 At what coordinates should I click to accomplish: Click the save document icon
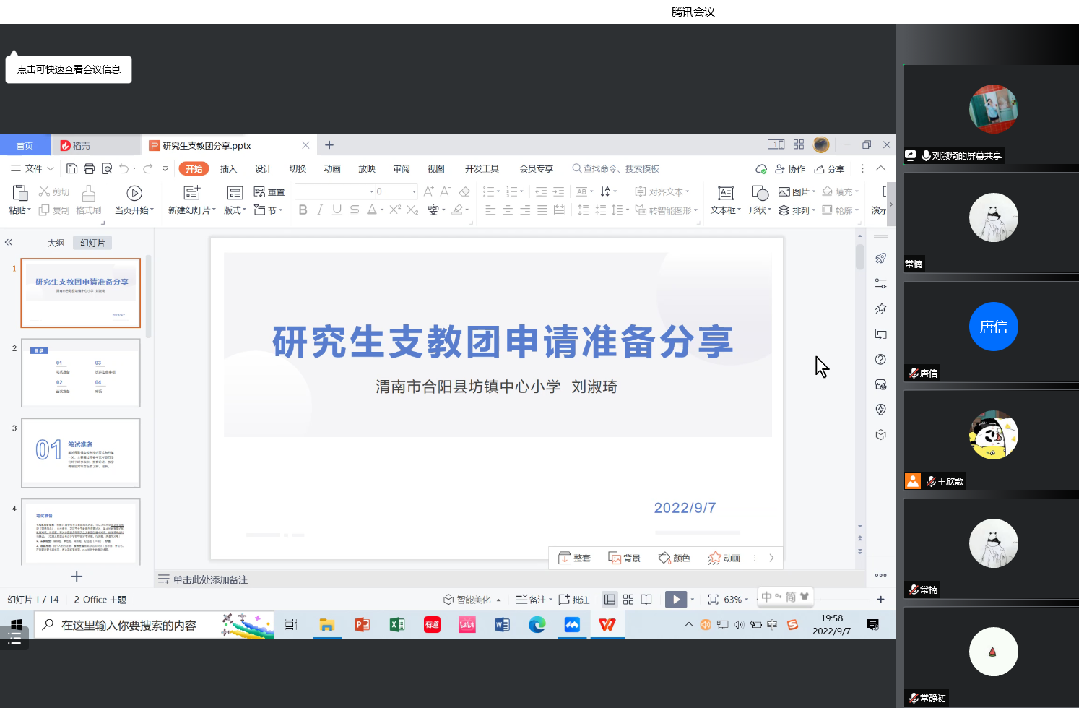(71, 168)
